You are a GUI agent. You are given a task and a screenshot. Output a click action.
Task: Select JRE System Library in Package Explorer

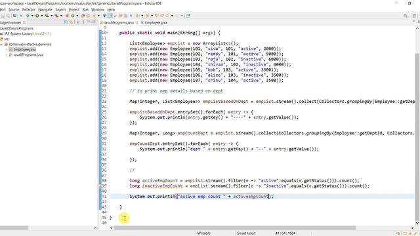point(26,33)
